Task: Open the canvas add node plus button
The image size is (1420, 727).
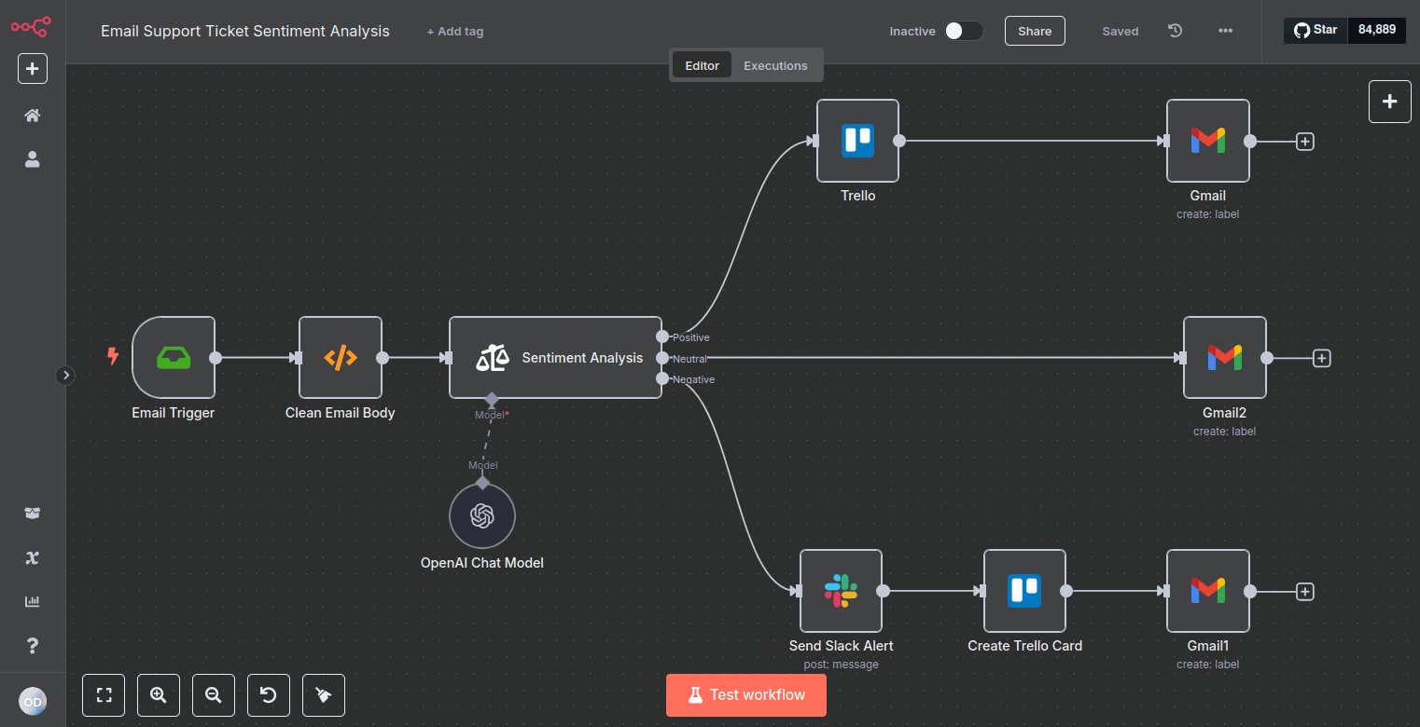Action: pos(1390,102)
